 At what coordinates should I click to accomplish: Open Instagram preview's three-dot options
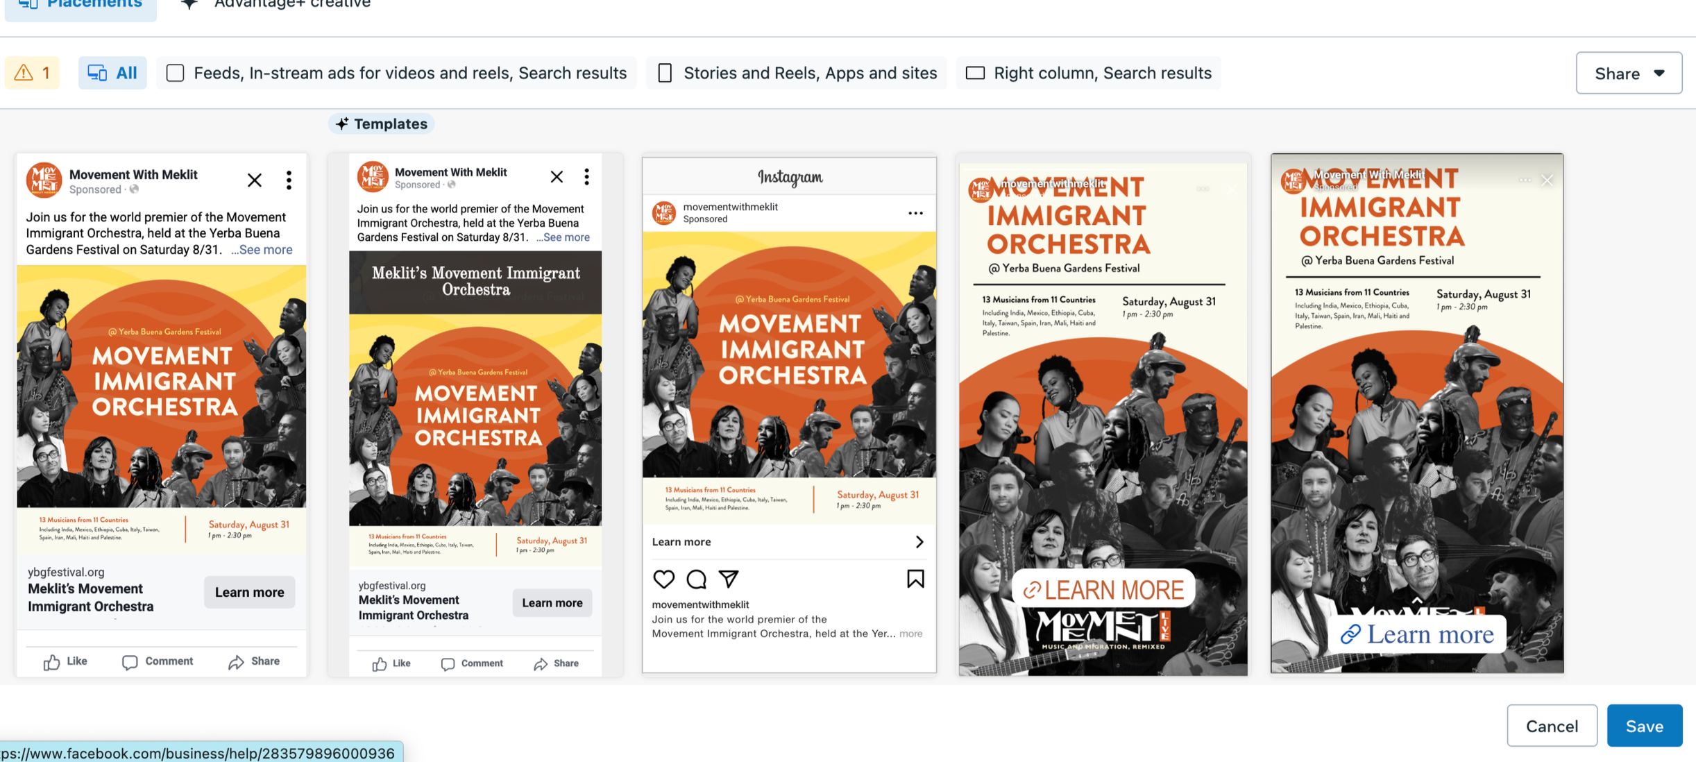pyautogui.click(x=915, y=214)
